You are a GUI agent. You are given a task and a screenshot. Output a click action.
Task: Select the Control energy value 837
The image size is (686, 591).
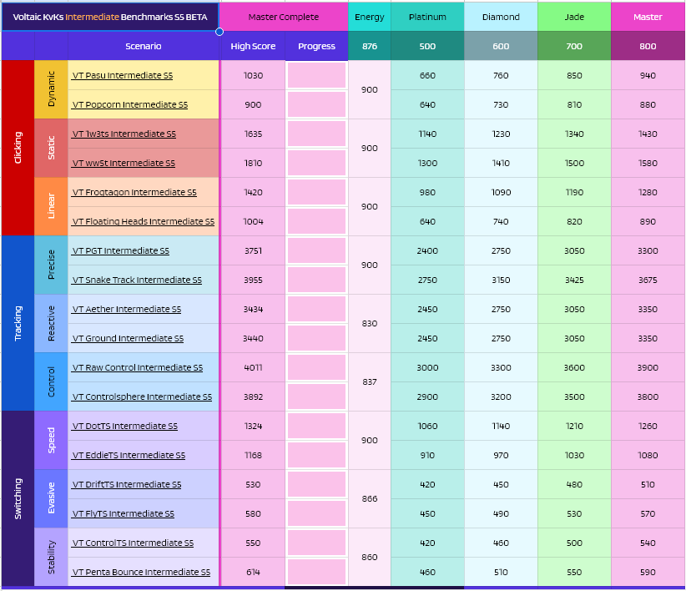click(x=370, y=382)
